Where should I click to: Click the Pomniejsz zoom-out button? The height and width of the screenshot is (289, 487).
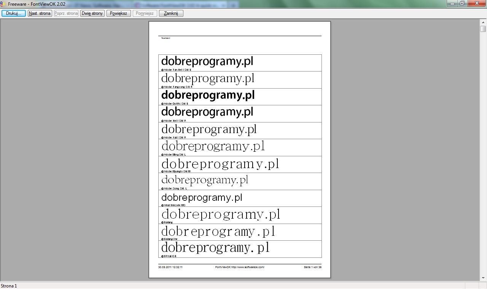tap(145, 13)
